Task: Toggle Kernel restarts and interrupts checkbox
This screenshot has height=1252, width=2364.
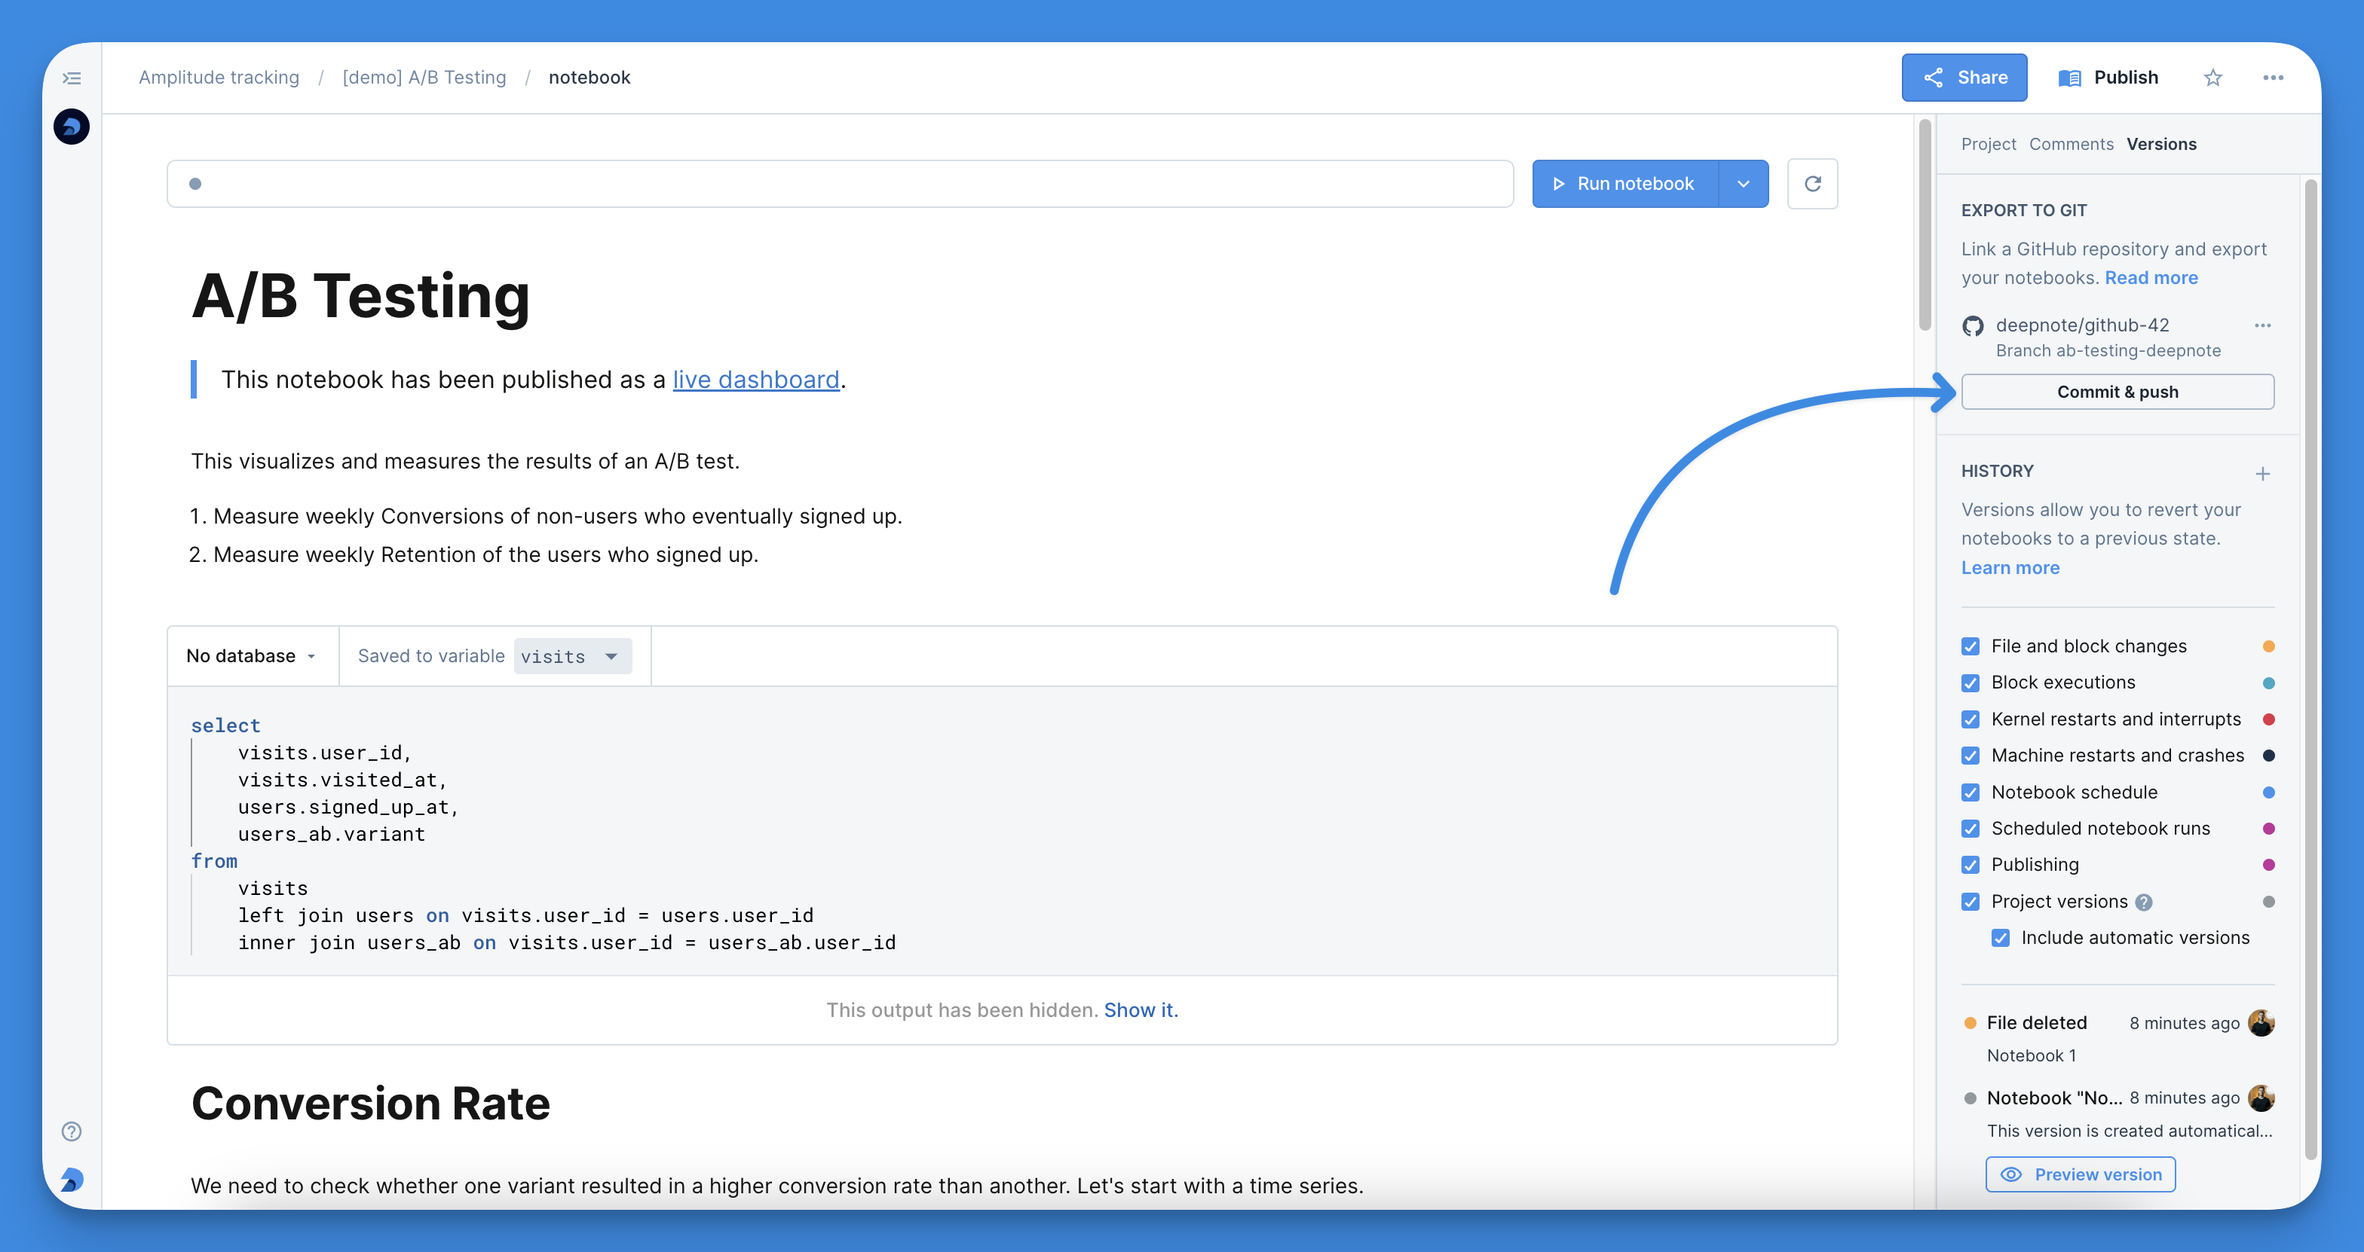Action: click(1971, 719)
